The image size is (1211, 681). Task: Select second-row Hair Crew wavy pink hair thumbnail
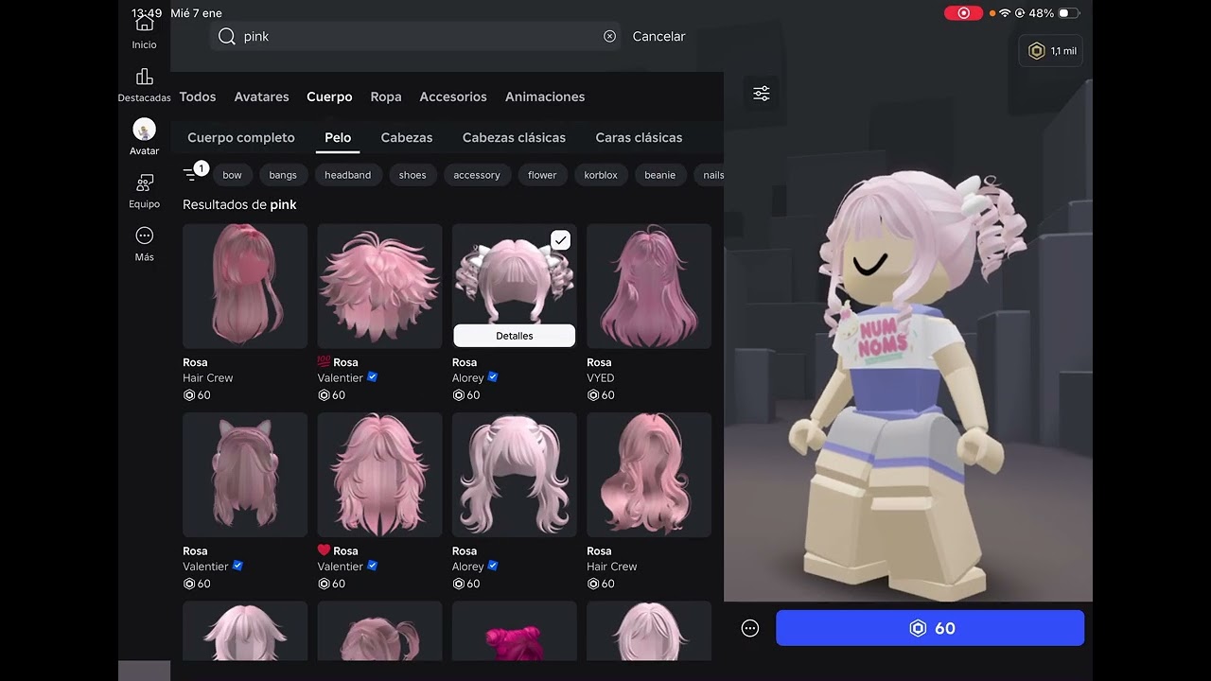[x=649, y=475]
